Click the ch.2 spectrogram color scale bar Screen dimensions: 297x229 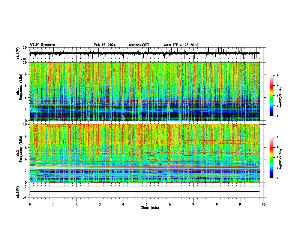coord(271,158)
